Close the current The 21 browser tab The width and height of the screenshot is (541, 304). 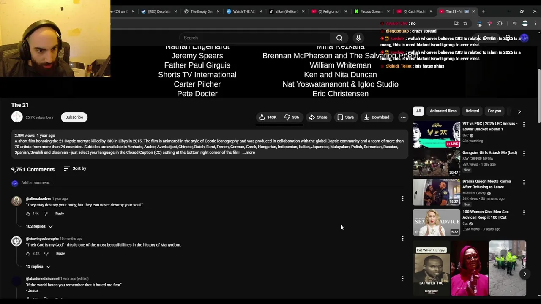pos(473,11)
